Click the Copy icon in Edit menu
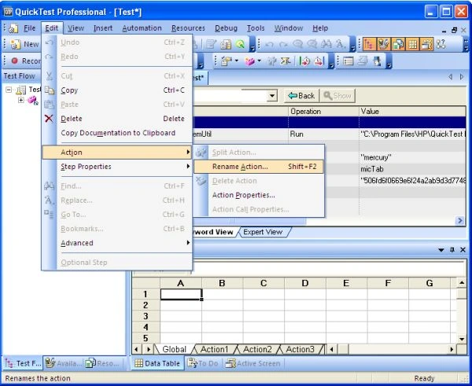 click(x=49, y=90)
